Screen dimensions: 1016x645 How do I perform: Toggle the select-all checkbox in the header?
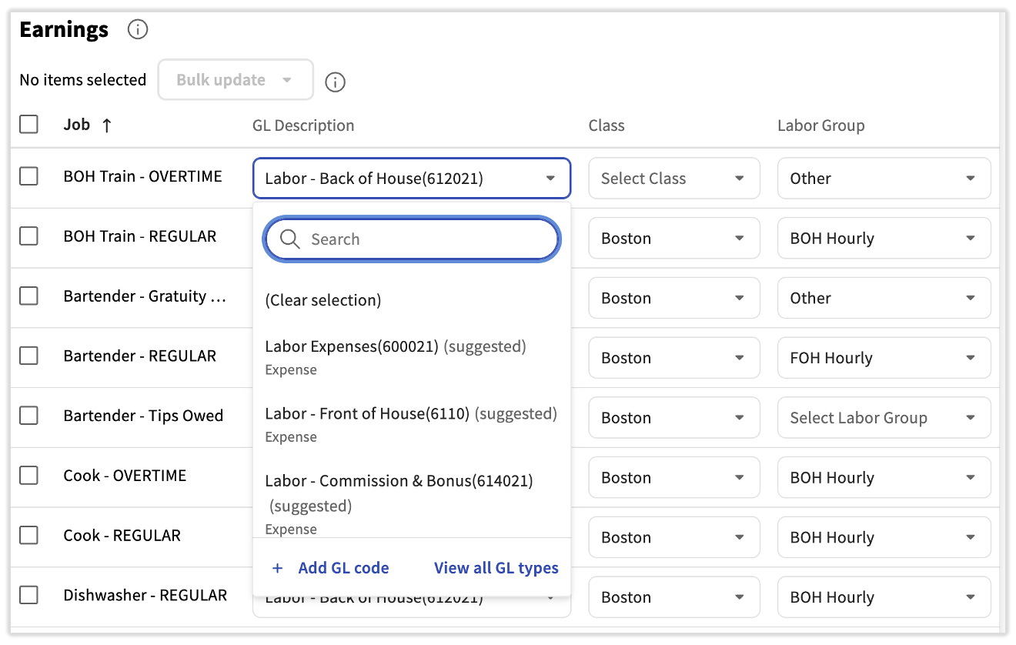29,125
